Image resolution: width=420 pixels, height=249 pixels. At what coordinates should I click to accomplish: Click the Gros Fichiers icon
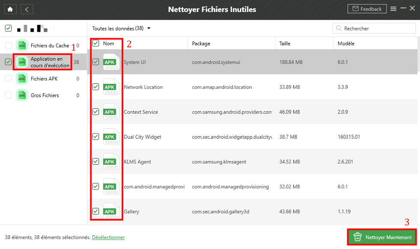(x=21, y=95)
